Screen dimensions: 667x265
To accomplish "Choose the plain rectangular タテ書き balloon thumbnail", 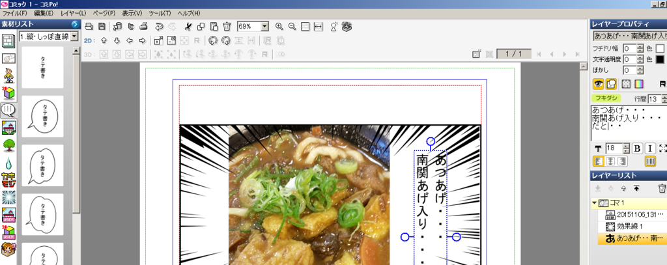I will coord(42,67).
